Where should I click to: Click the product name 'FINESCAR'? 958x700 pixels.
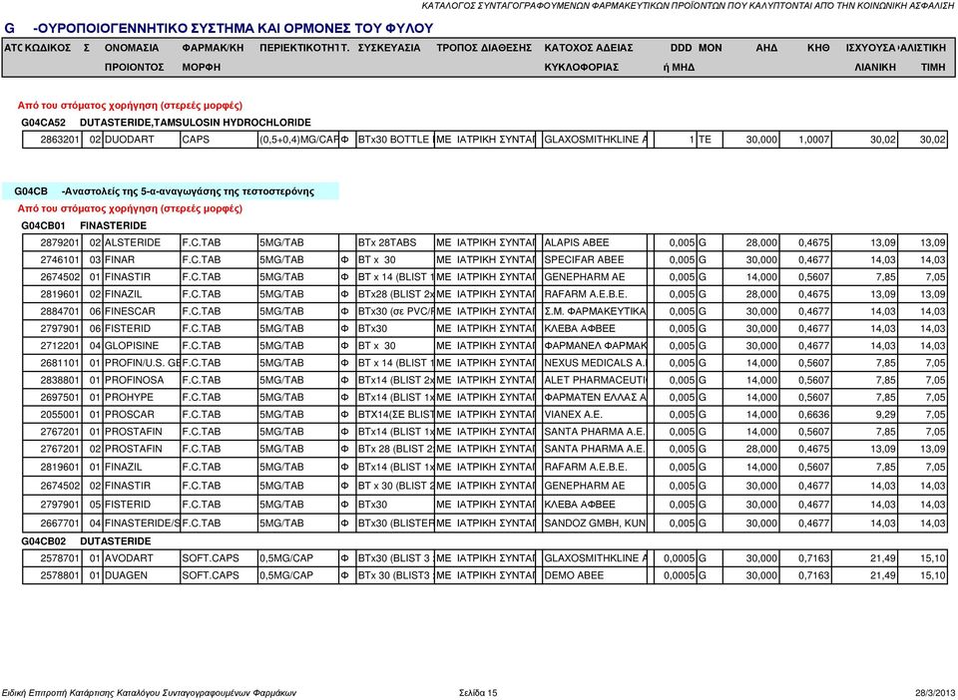click(x=130, y=311)
